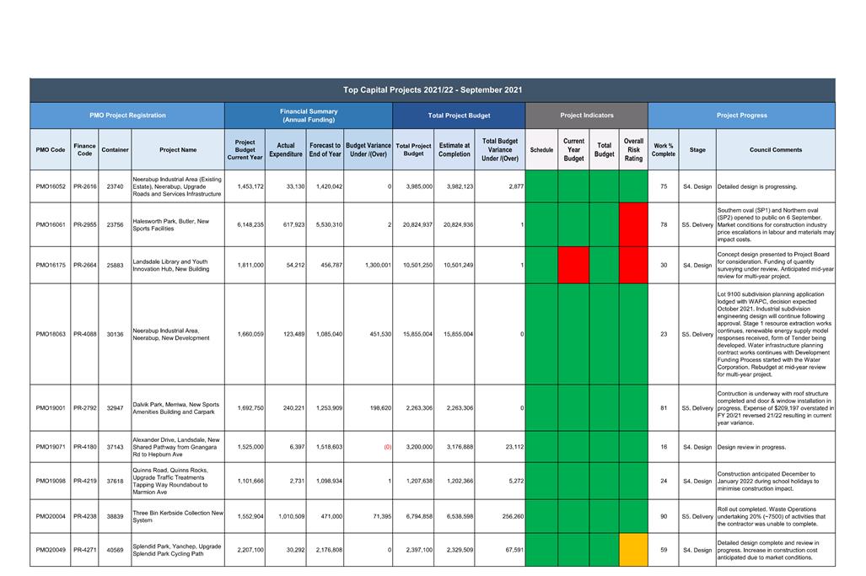The image size is (866, 576).
Task: Select container number '38839'
Action: click(115, 516)
